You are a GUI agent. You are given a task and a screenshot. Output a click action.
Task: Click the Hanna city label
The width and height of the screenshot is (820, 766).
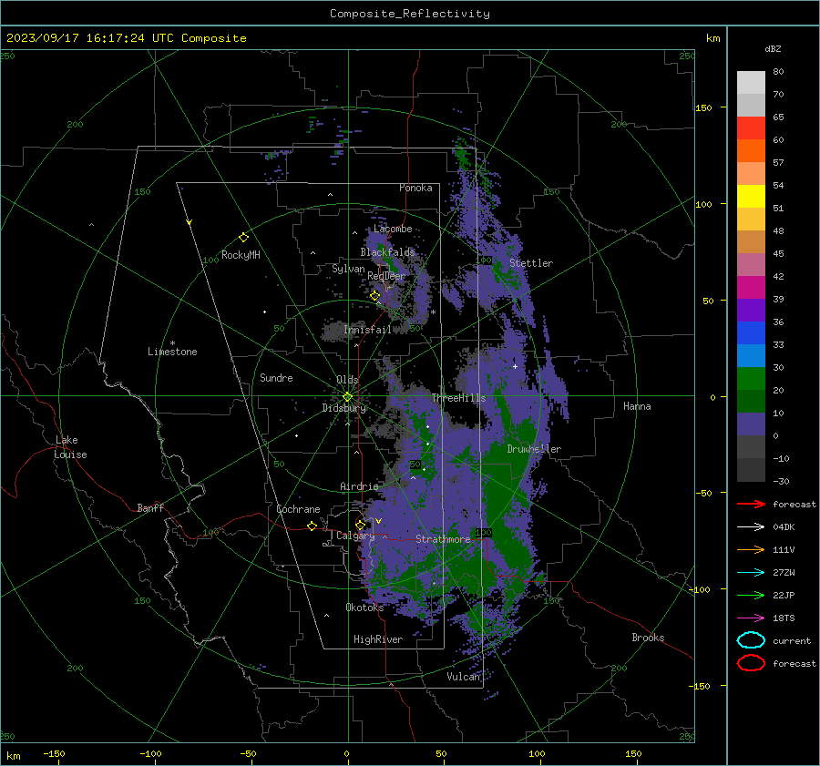(x=637, y=406)
